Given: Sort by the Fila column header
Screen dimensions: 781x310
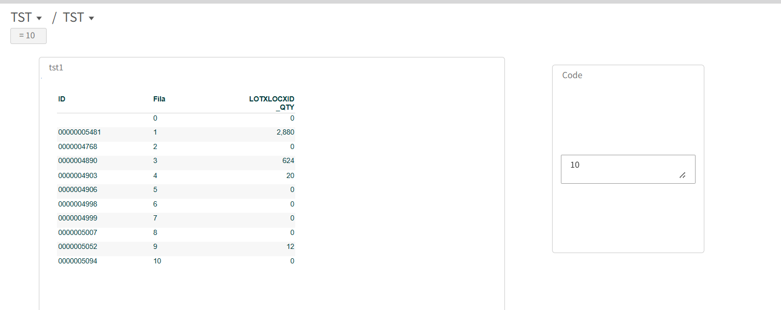Looking at the screenshot, I should pos(160,99).
